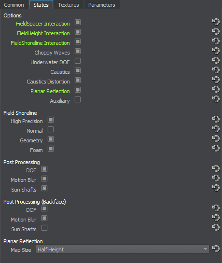Reset the Planar Reflection option
Viewport: 222px width, 263px height.
216,89
